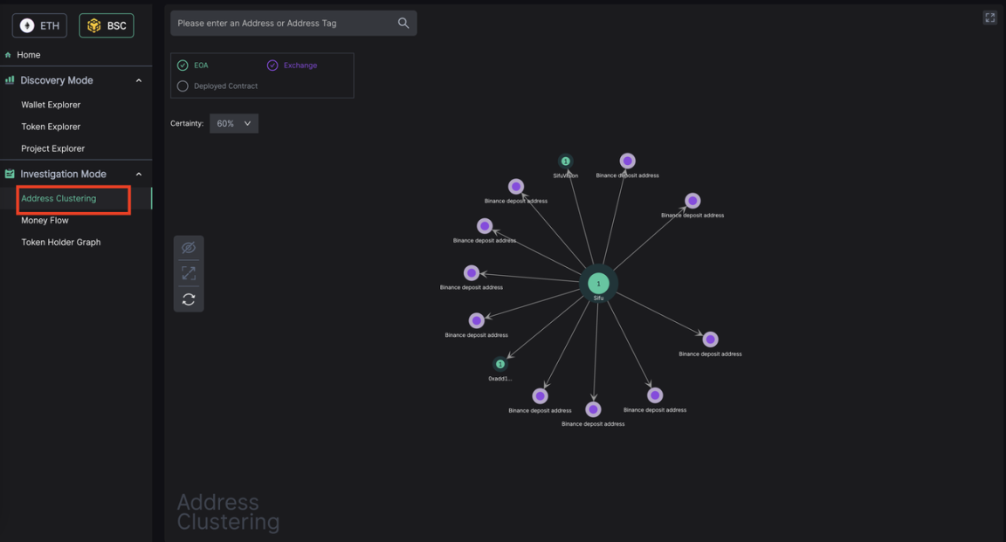The image size is (1006, 542).
Task: Click the hide-labels crossed eye icon
Action: pyautogui.click(x=189, y=248)
